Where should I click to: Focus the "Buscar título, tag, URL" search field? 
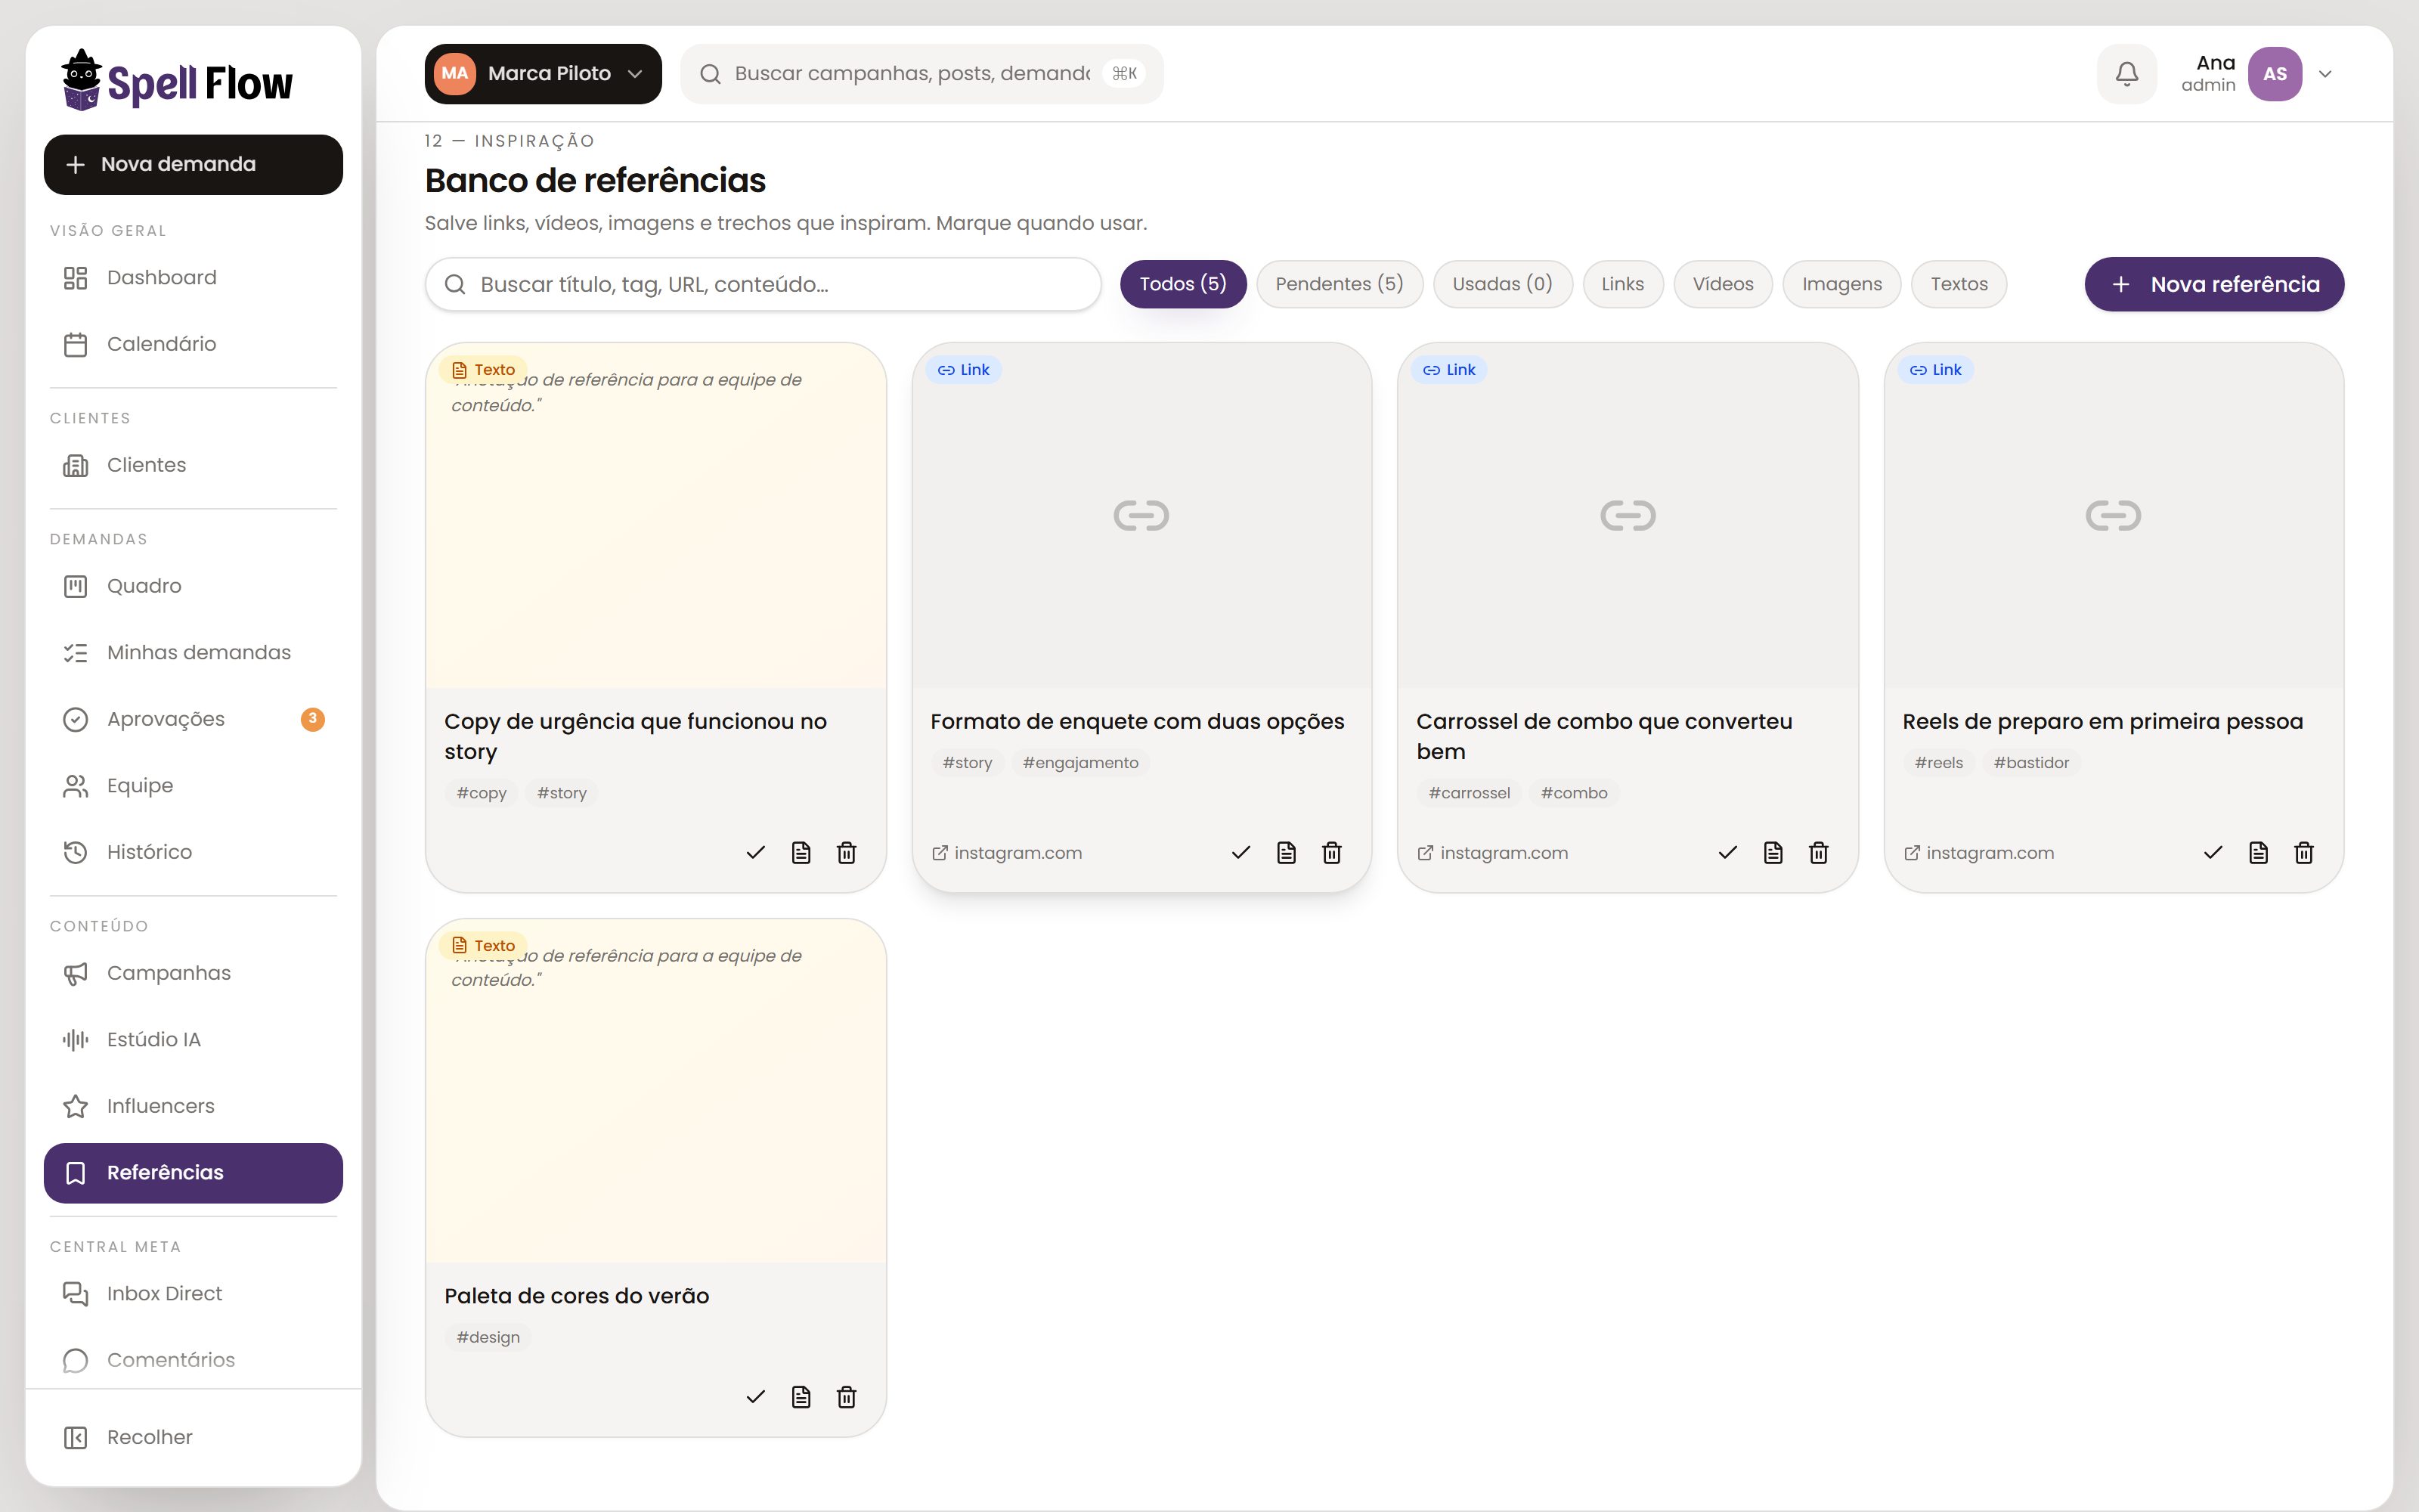[x=763, y=284]
